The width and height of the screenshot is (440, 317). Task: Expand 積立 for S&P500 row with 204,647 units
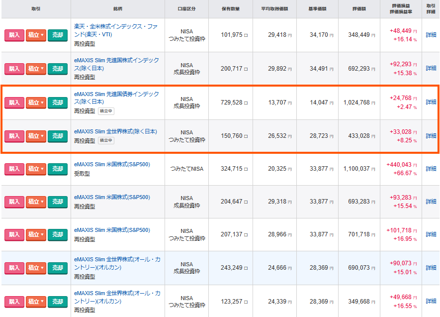[x=36, y=202]
